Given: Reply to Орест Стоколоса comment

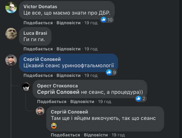Looking at the screenshot, I should tap(82, 102).
